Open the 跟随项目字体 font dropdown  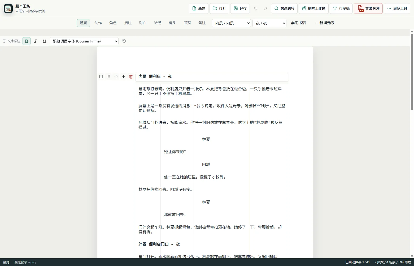[x=84, y=41]
